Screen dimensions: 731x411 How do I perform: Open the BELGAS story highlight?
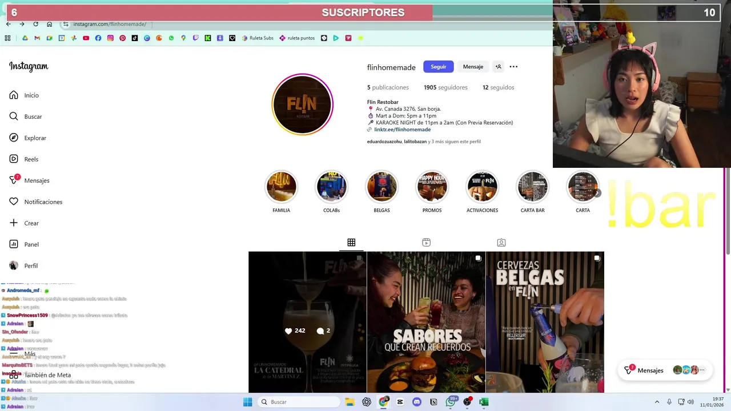click(381, 187)
